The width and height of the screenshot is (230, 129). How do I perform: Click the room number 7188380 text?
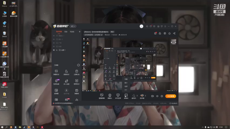point(114,35)
